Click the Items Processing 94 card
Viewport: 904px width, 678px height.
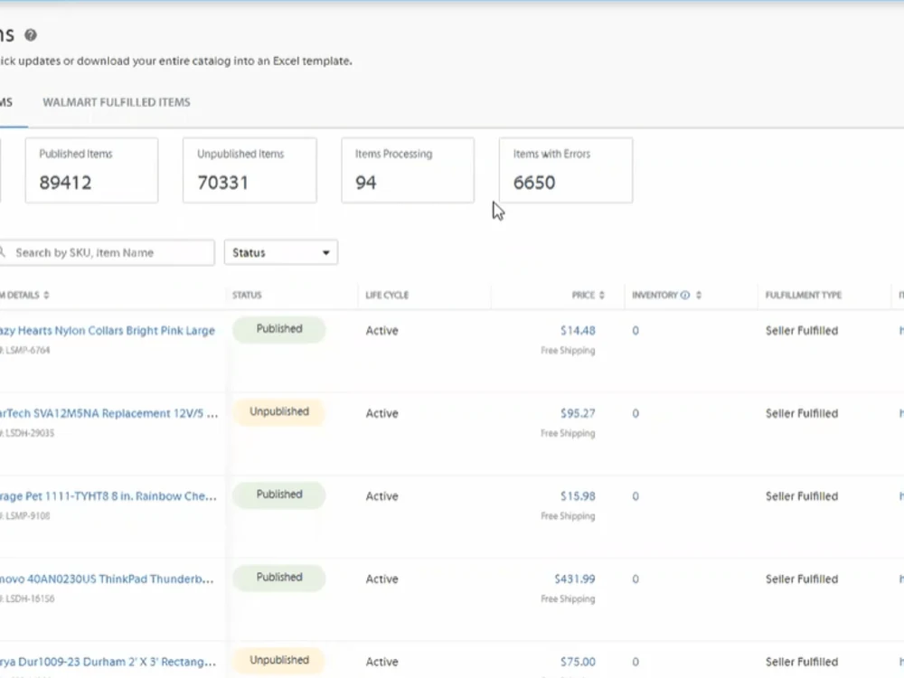pyautogui.click(x=407, y=170)
